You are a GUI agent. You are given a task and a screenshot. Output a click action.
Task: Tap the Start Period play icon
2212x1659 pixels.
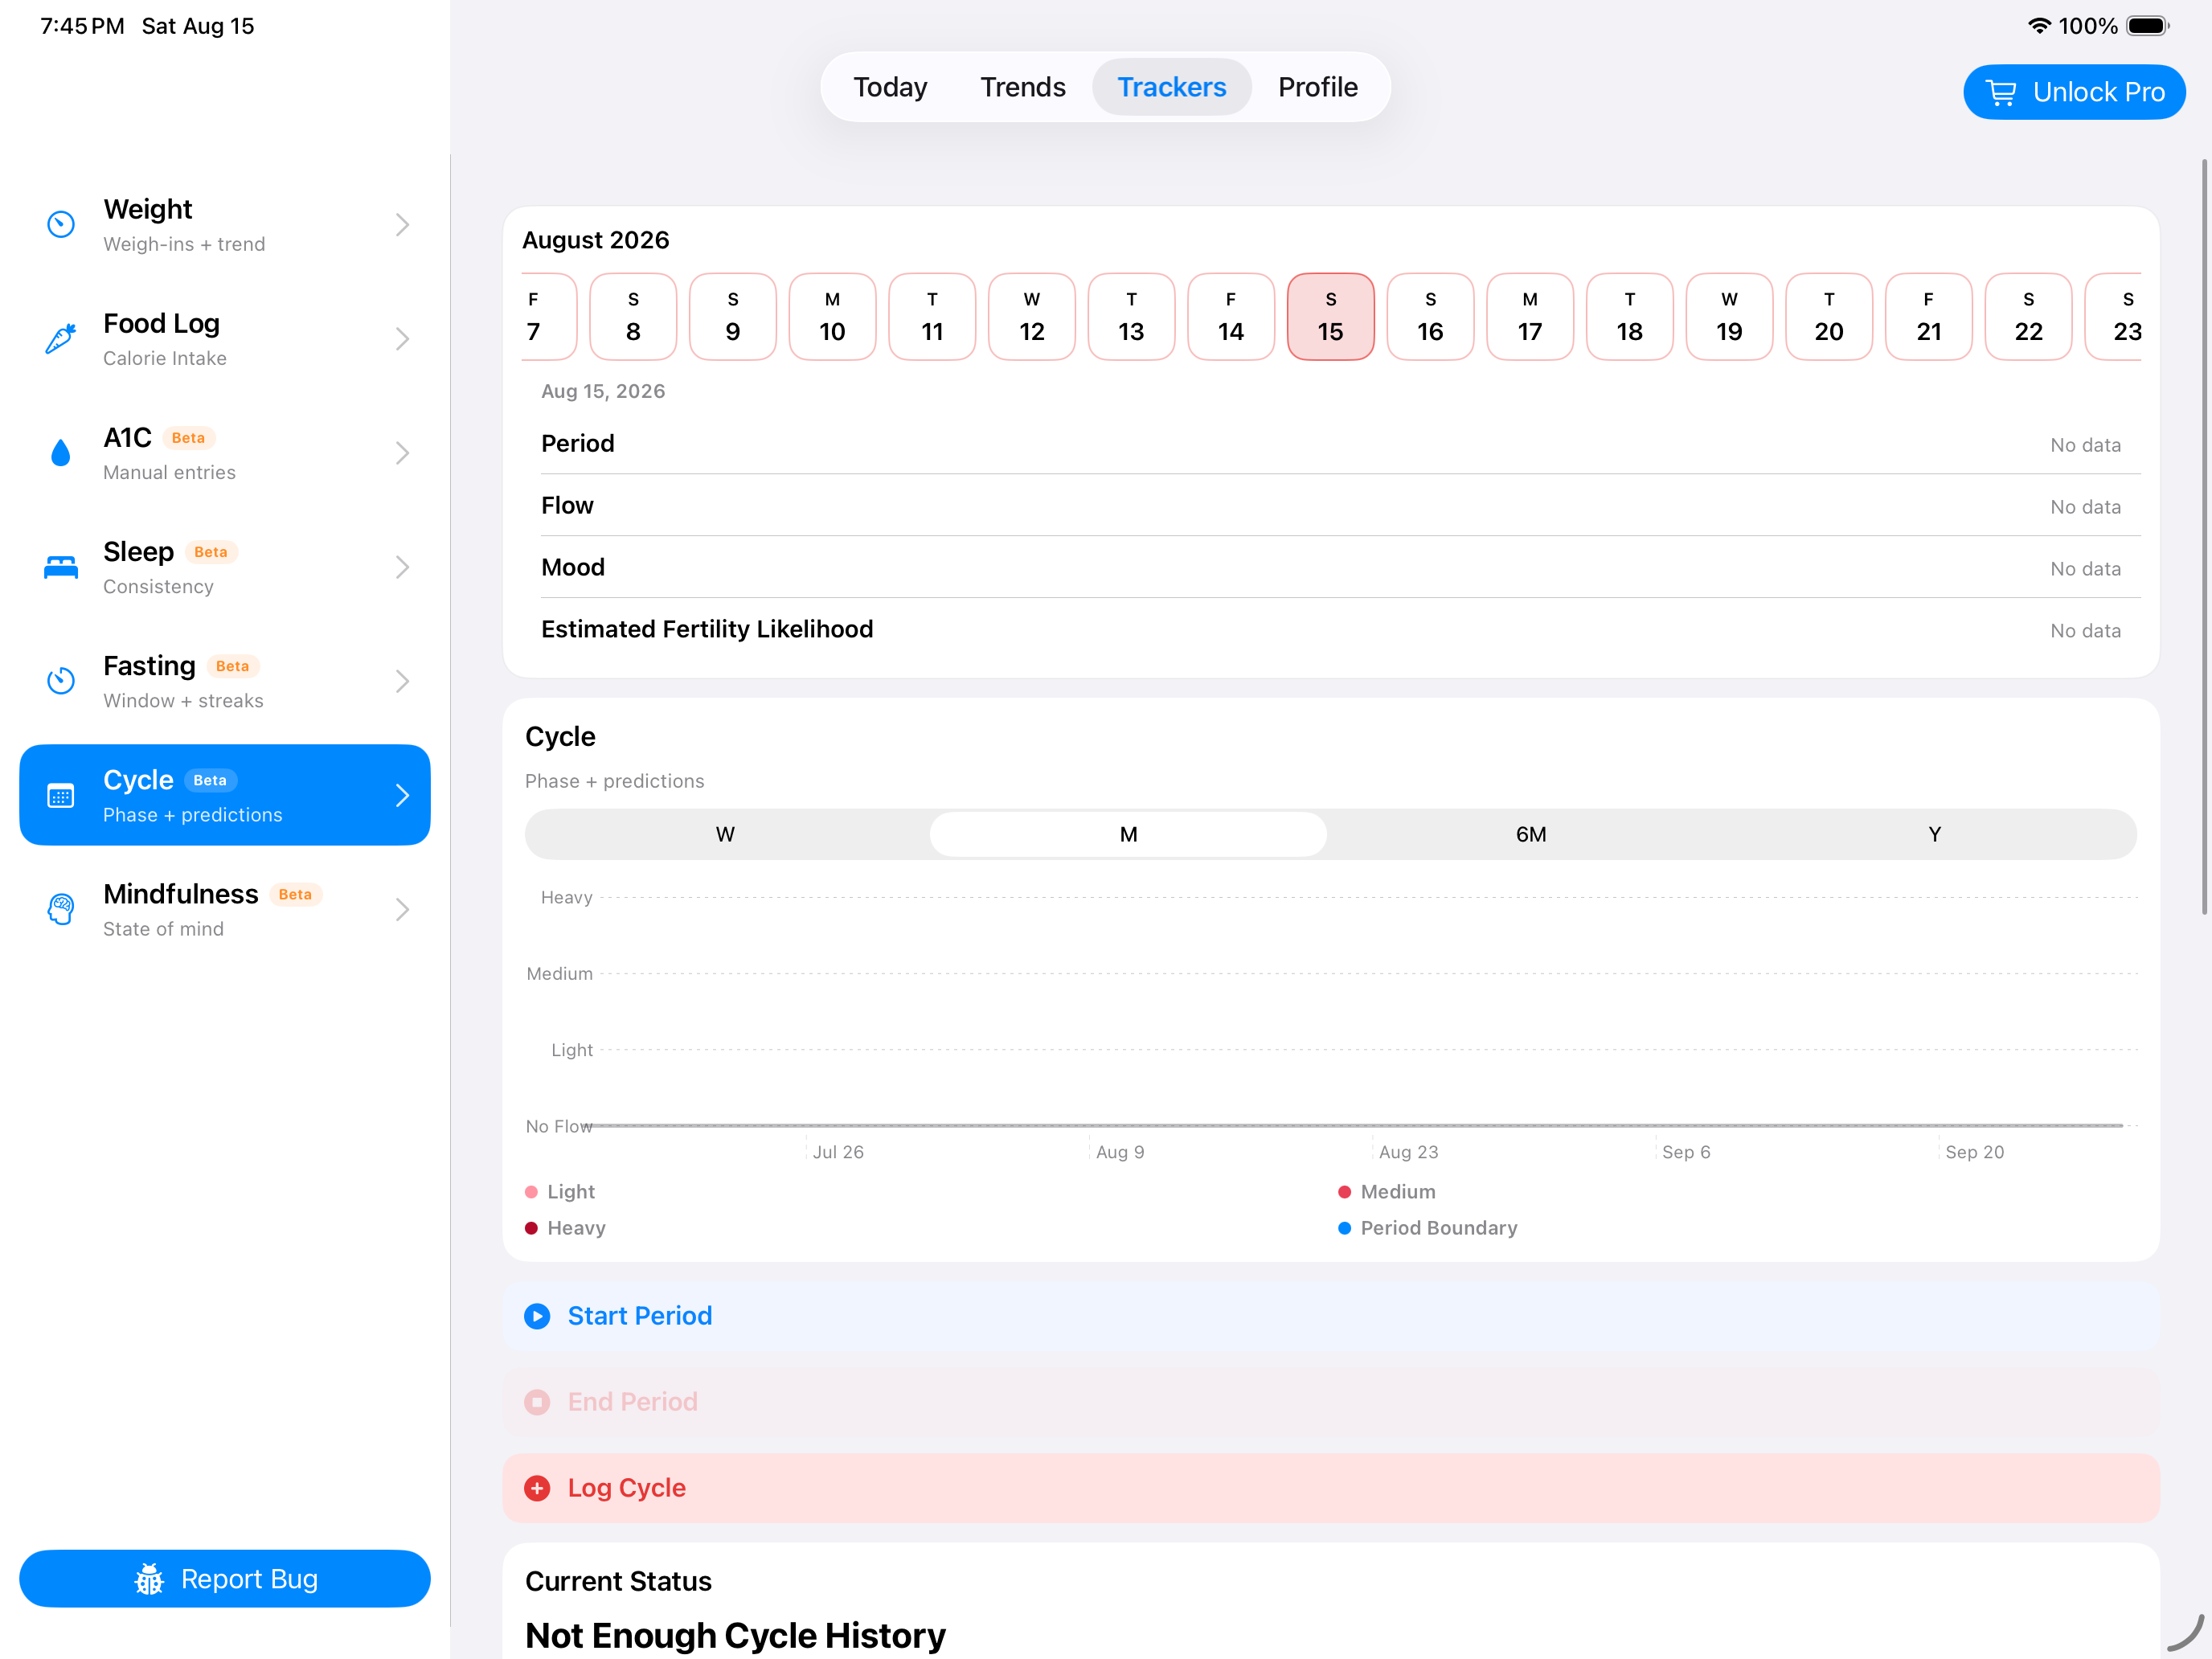pyautogui.click(x=537, y=1316)
